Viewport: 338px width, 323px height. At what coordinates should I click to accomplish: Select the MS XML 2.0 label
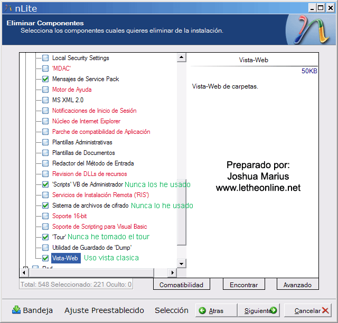pyautogui.click(x=68, y=100)
